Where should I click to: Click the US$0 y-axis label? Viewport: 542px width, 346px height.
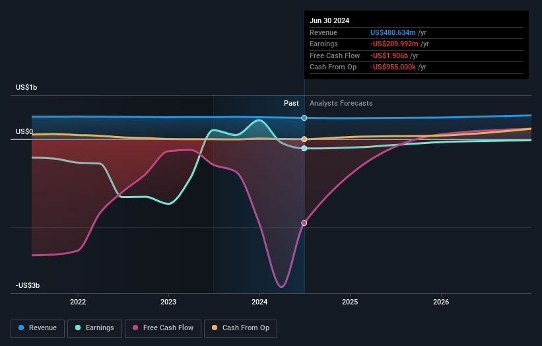24,131
